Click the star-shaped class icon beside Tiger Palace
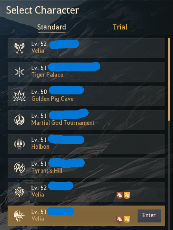Screen dimensions: 173x230 (20, 72)
